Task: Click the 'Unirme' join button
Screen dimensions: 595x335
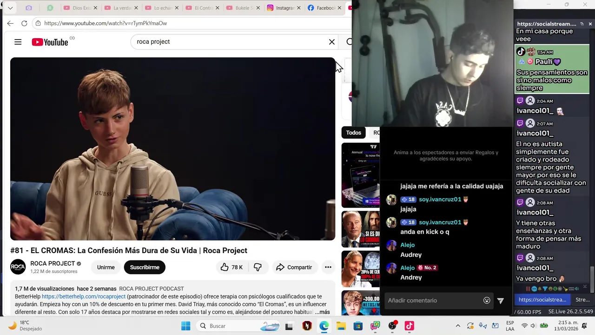Action: point(106,267)
